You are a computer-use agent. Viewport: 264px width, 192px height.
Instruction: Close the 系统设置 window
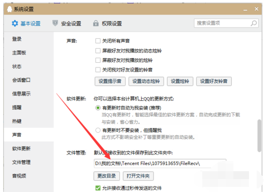[x=256, y=9]
